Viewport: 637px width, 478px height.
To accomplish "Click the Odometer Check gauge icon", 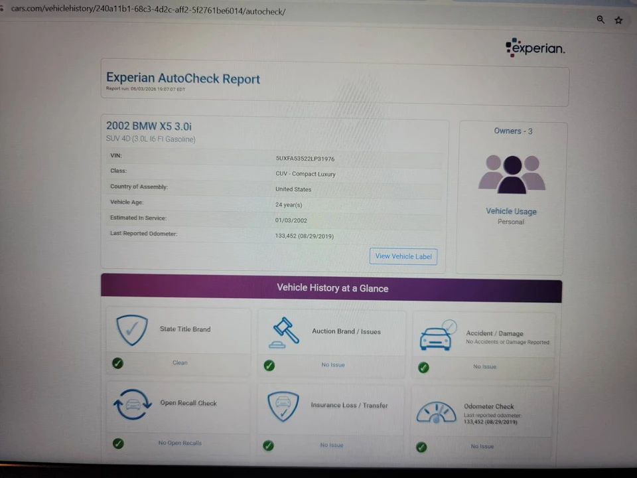I will (x=437, y=412).
